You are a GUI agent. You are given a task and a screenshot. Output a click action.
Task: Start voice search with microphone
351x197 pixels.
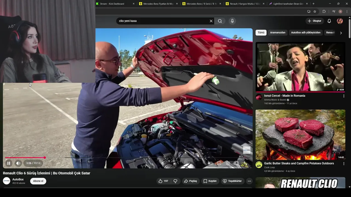[232, 21]
